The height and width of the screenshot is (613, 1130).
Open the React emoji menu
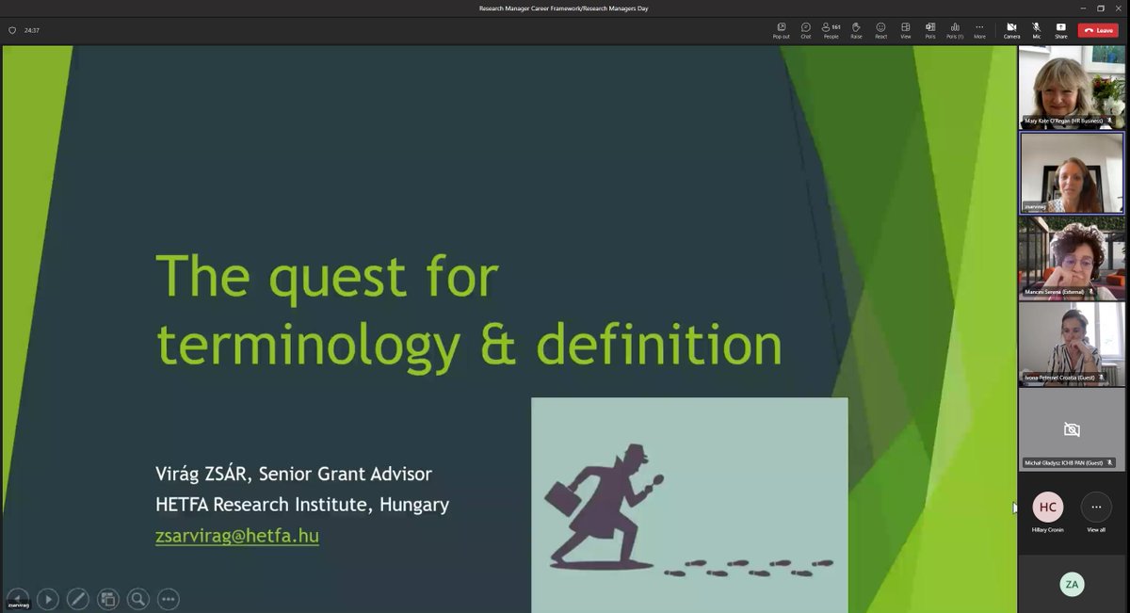click(x=880, y=30)
